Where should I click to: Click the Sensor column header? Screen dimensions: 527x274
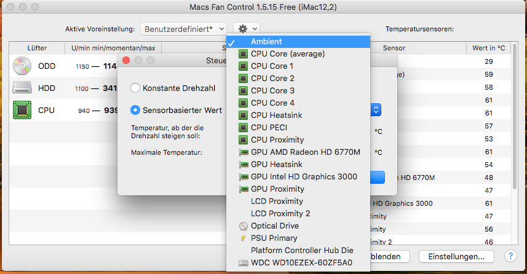394,48
